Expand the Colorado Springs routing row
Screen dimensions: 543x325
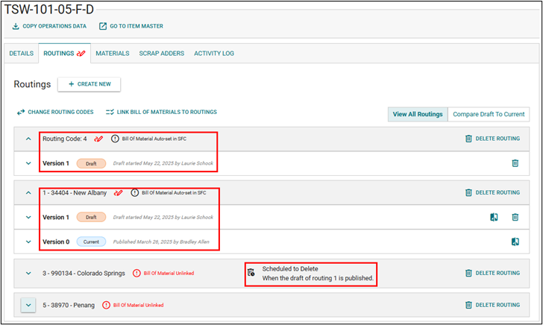coord(28,273)
